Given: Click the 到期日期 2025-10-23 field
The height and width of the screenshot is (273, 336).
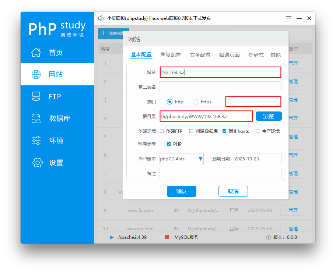Looking at the screenshot, I should click(258, 159).
